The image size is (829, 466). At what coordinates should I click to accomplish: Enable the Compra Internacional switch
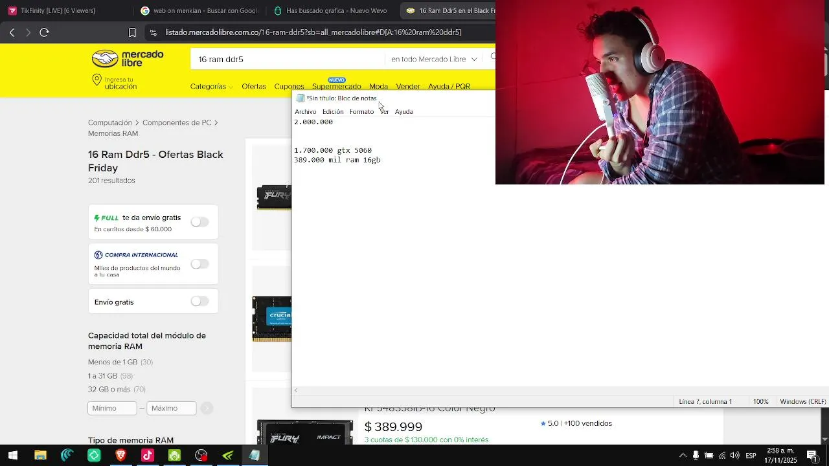click(199, 264)
